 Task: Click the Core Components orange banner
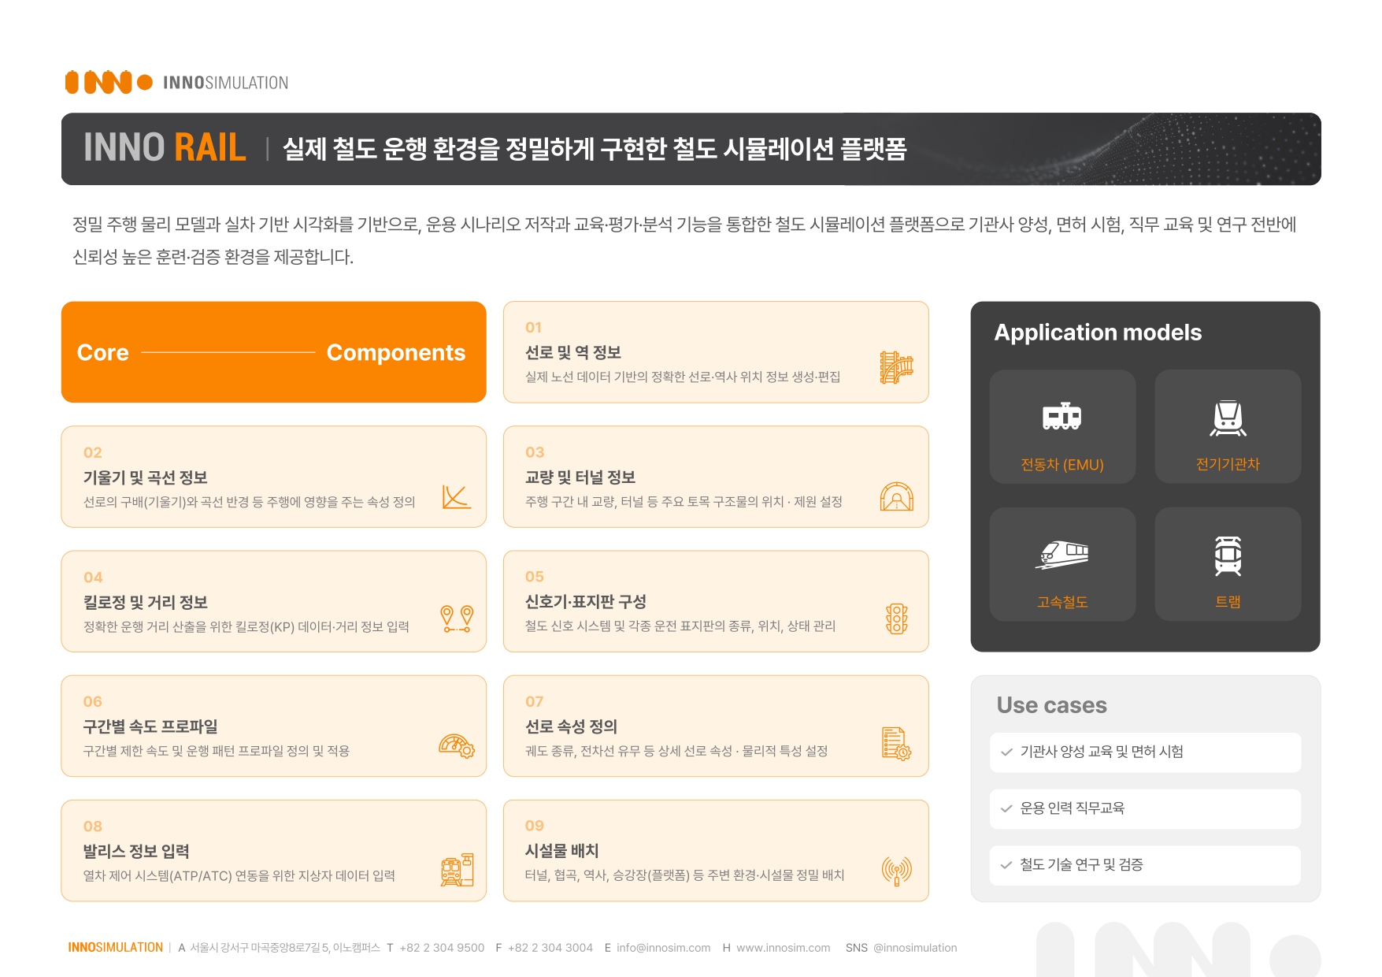pos(273,352)
